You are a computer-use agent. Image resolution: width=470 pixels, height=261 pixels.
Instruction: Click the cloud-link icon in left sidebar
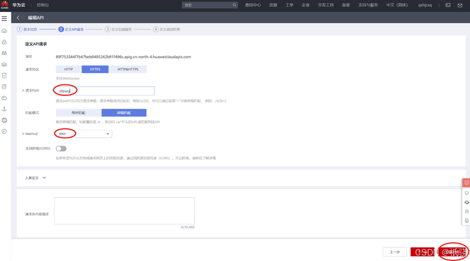coord(4,98)
